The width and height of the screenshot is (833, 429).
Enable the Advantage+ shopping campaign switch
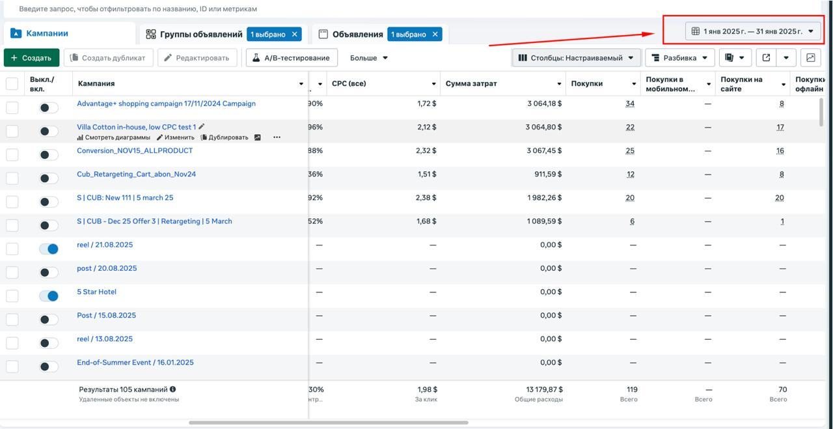pyautogui.click(x=49, y=107)
